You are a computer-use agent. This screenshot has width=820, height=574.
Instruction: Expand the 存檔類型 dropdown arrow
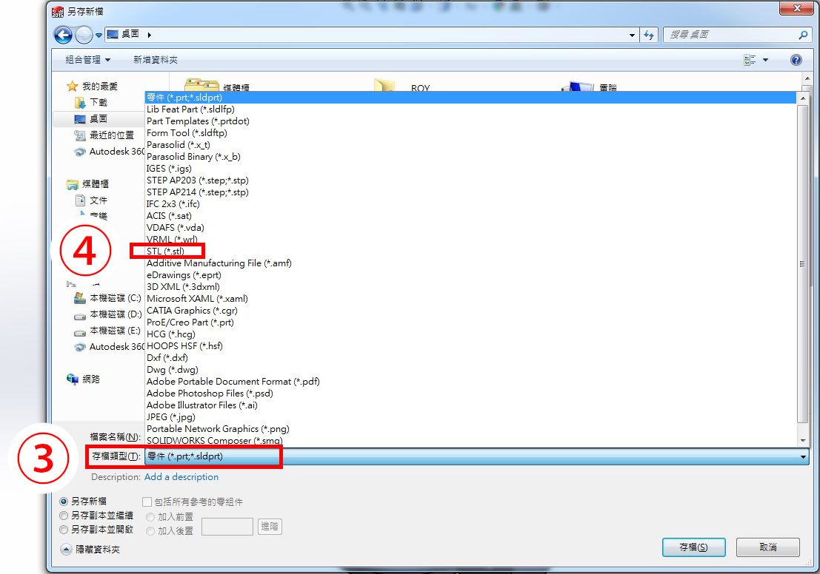click(803, 457)
